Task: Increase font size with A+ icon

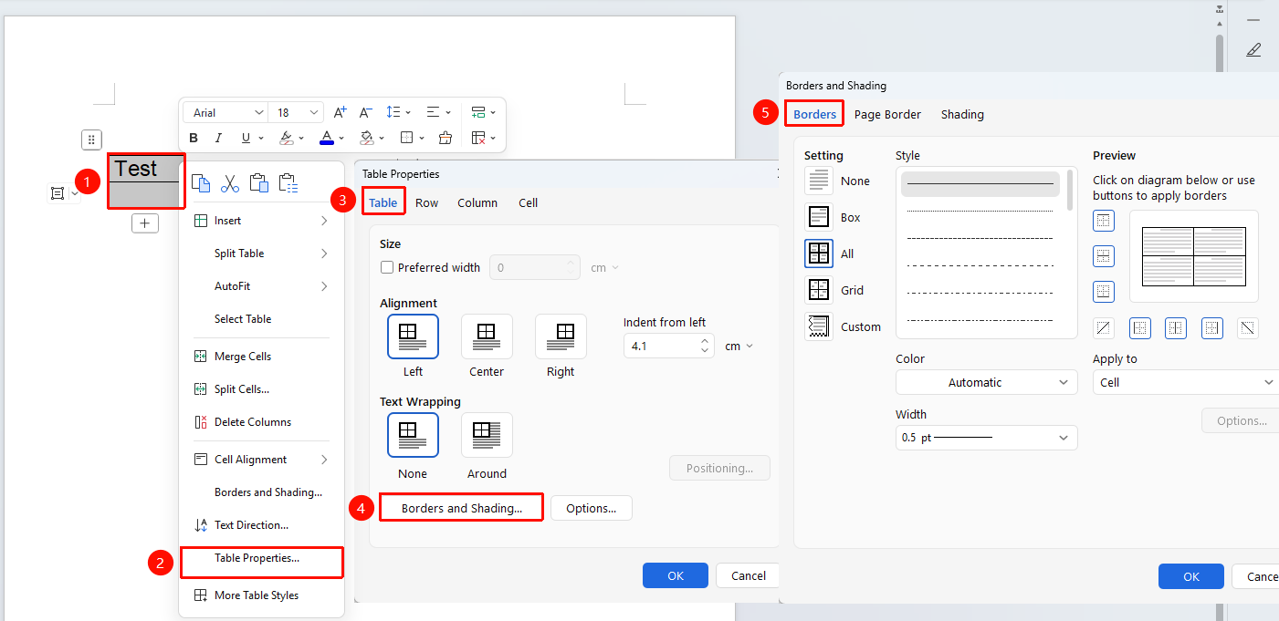Action: pos(340,112)
